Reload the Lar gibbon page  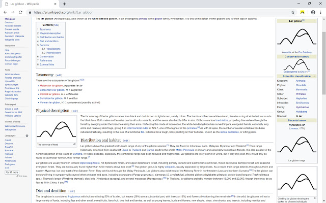(20, 12)
